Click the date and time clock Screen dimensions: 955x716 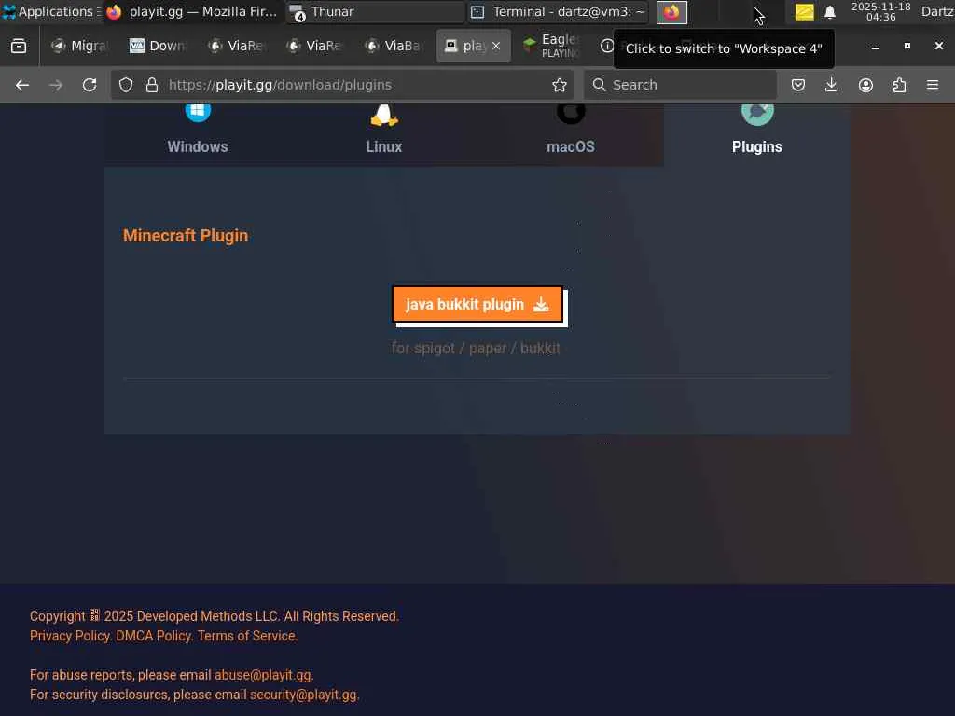click(x=880, y=12)
